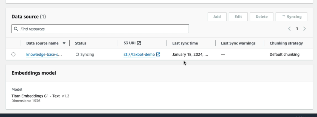
Task: Sort by Data source name triangle
Action: point(64,43)
